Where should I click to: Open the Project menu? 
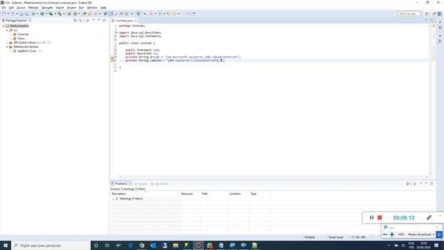(x=71, y=8)
